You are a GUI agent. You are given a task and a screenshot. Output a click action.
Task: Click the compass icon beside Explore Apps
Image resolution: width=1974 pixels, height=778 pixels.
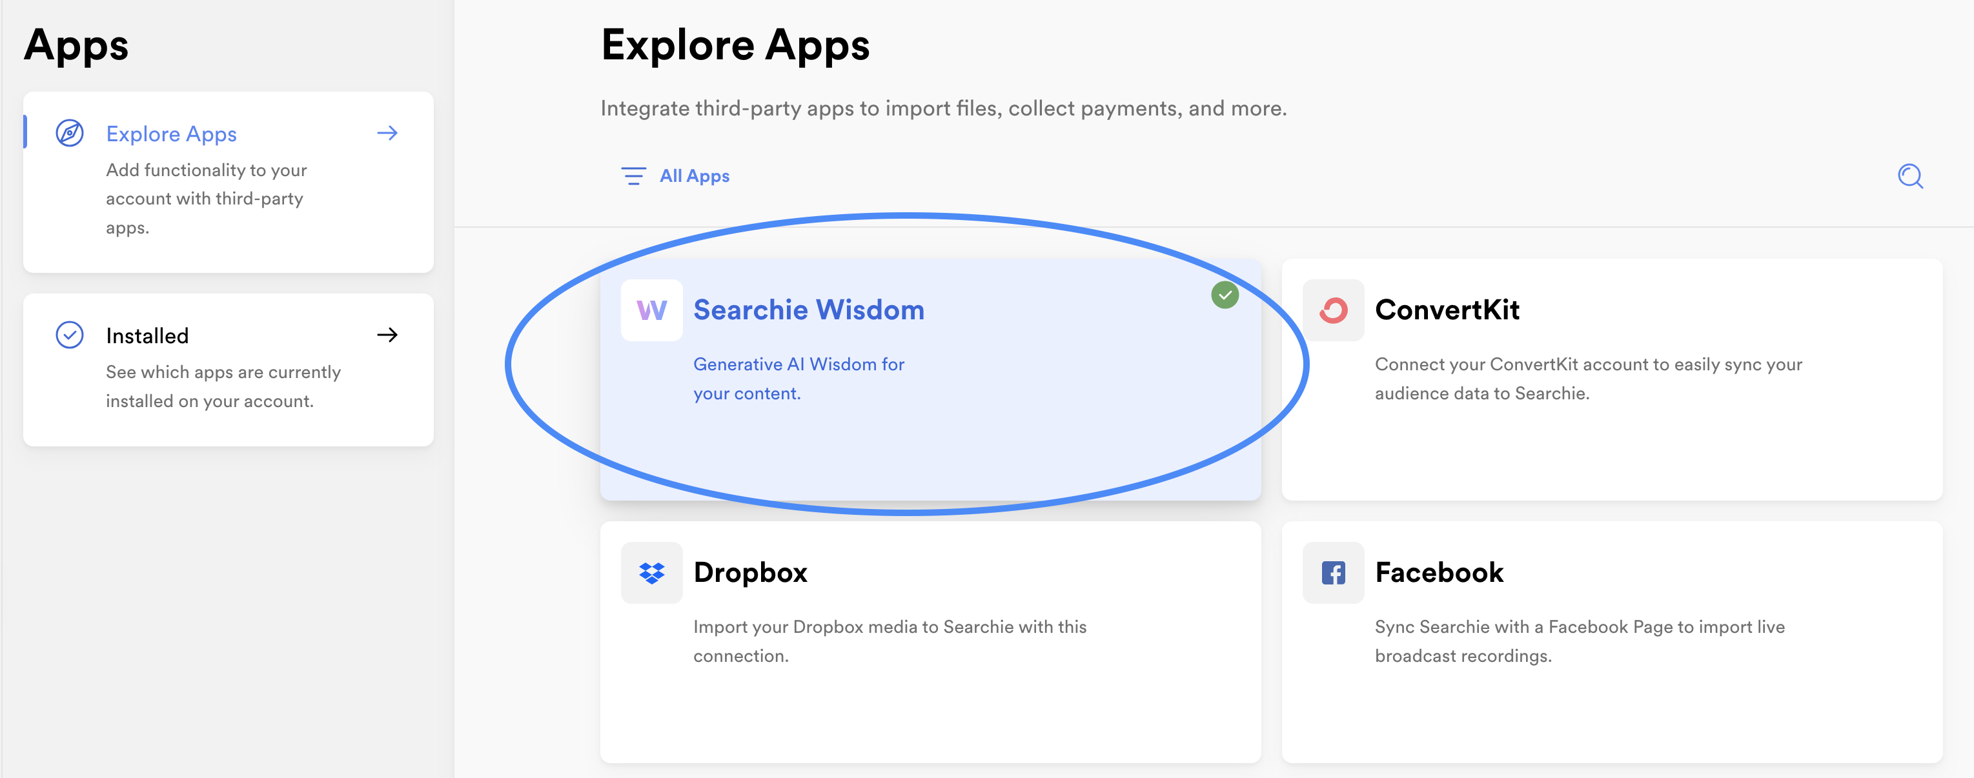tap(70, 134)
